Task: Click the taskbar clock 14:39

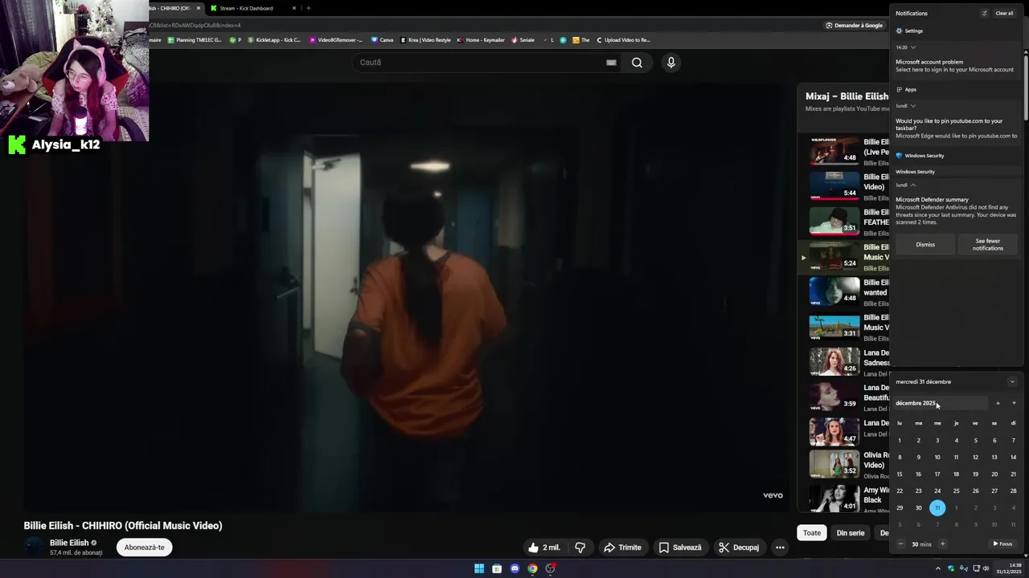Action: [1008, 568]
